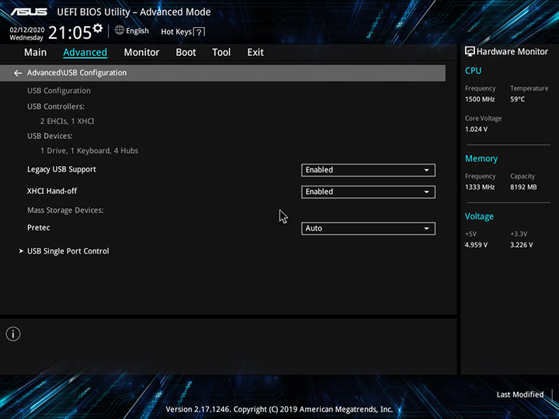Click the ASUS logo

tap(29, 12)
